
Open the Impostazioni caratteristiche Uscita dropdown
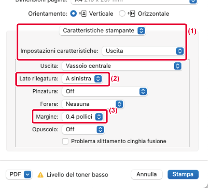tap(143, 51)
